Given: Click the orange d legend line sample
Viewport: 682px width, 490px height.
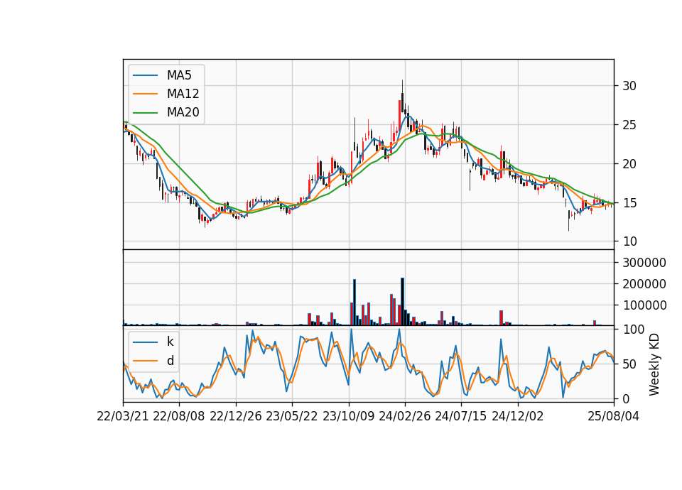Looking at the screenshot, I should coord(145,361).
